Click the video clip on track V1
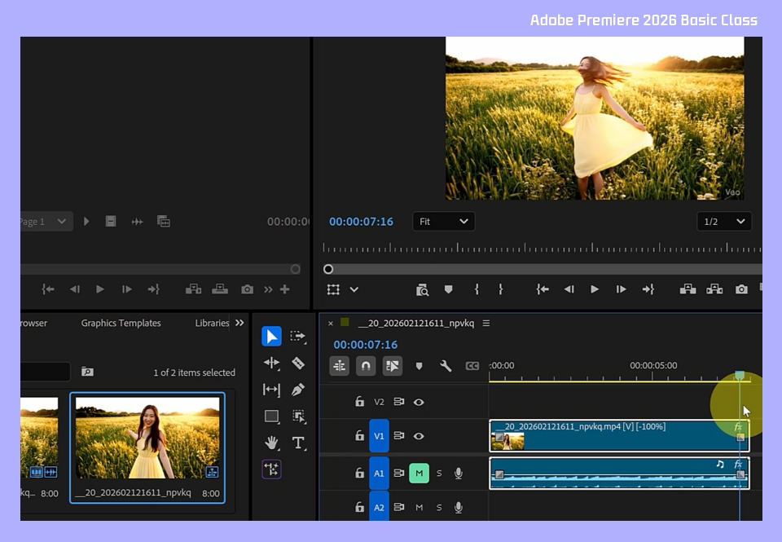 click(619, 436)
